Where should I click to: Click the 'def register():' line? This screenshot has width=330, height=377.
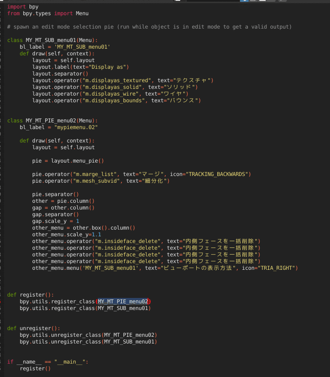30,295
